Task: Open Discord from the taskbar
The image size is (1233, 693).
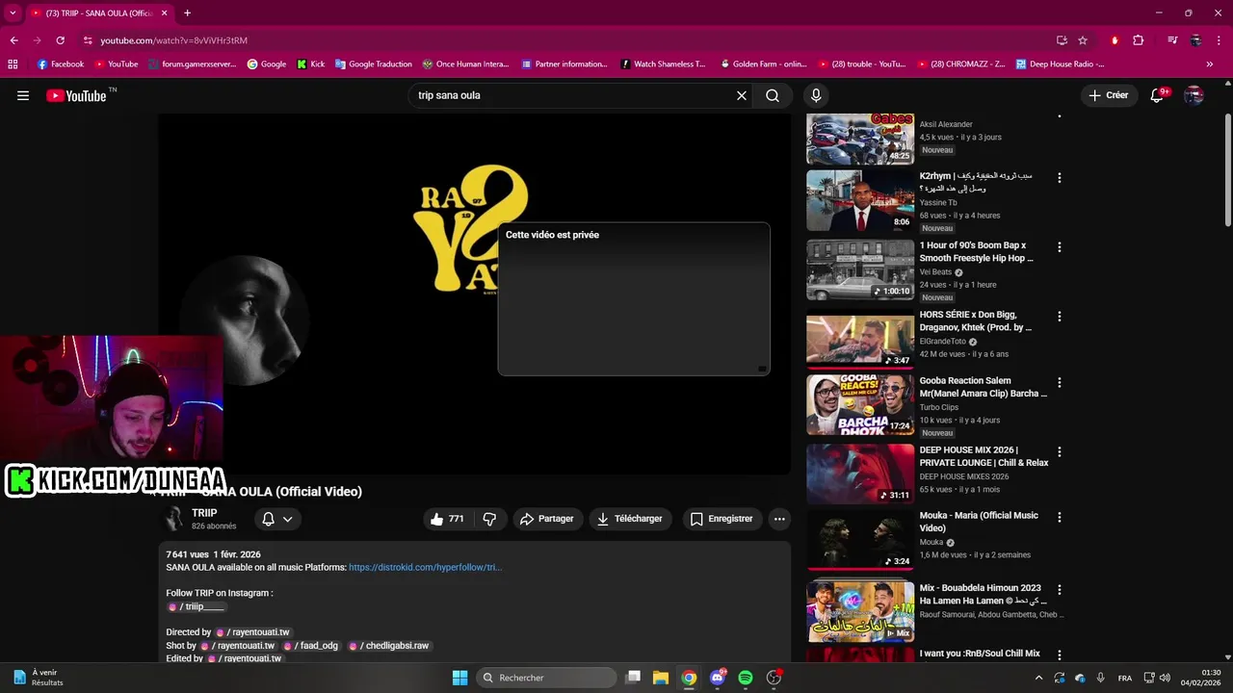Action: pos(718,678)
